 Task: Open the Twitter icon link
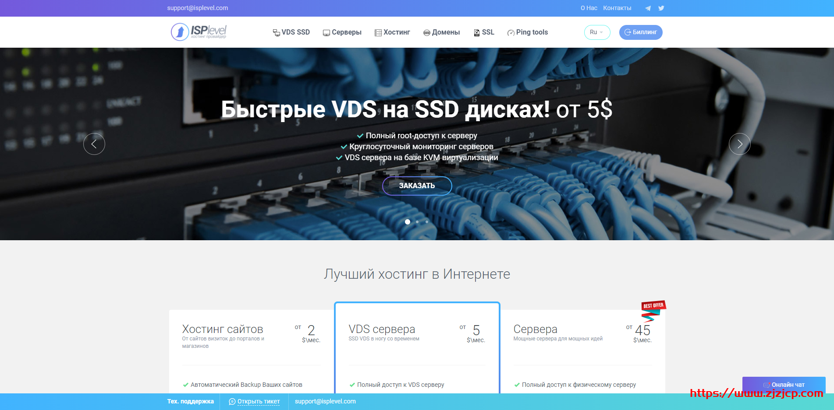[661, 8]
